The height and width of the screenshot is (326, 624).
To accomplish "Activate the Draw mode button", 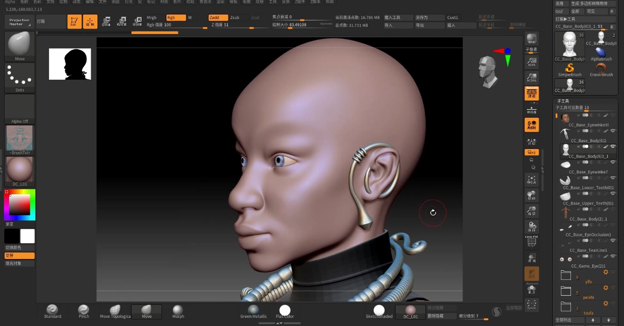I will click(90, 22).
